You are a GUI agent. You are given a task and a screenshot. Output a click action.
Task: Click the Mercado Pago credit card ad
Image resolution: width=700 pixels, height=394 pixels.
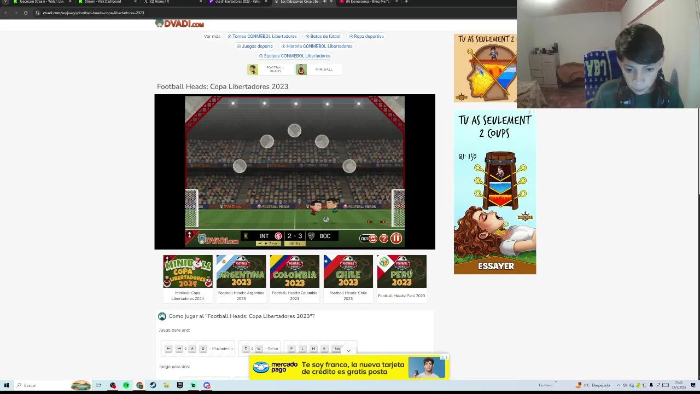point(348,368)
